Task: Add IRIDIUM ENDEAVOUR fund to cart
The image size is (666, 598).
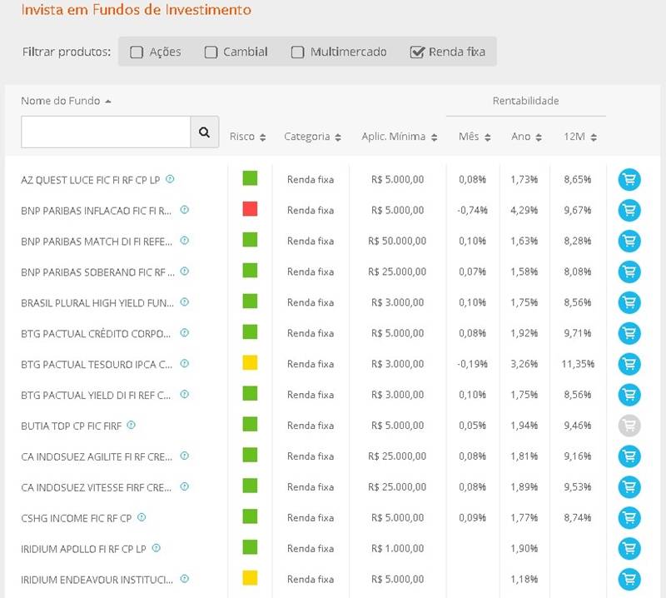Action: pyautogui.click(x=629, y=579)
